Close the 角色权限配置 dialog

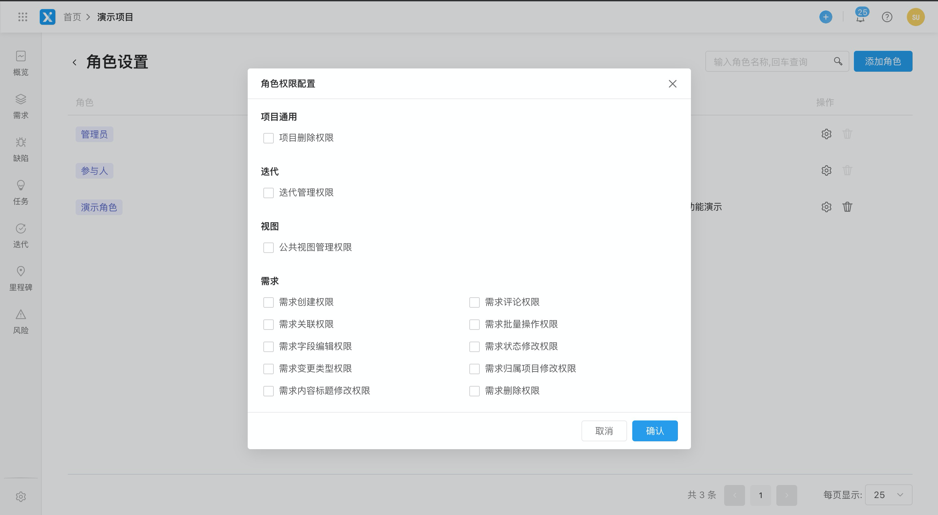(x=673, y=84)
